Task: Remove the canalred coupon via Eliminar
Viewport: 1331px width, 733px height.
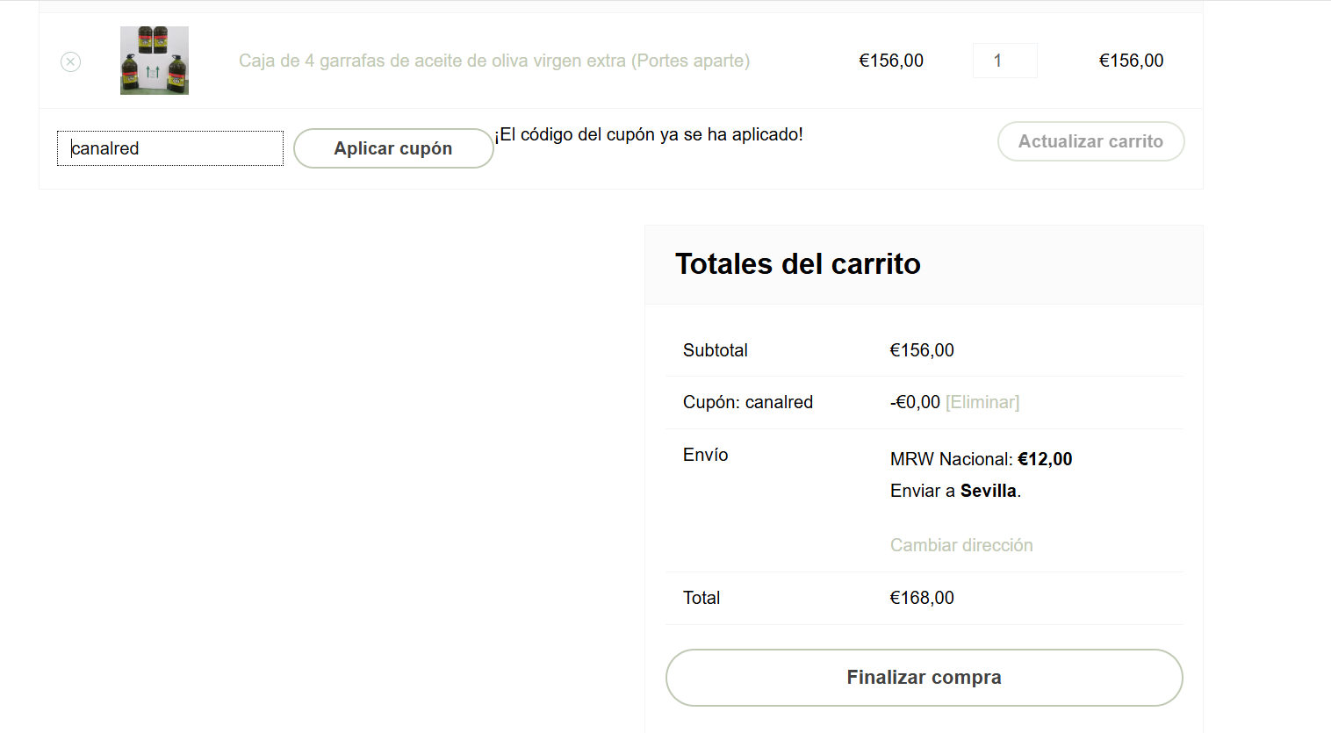Action: (982, 402)
